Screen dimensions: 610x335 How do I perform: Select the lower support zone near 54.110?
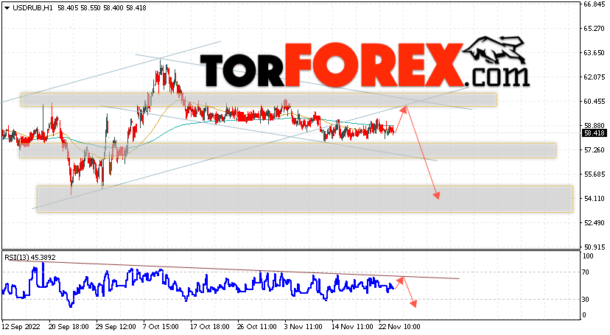304,199
